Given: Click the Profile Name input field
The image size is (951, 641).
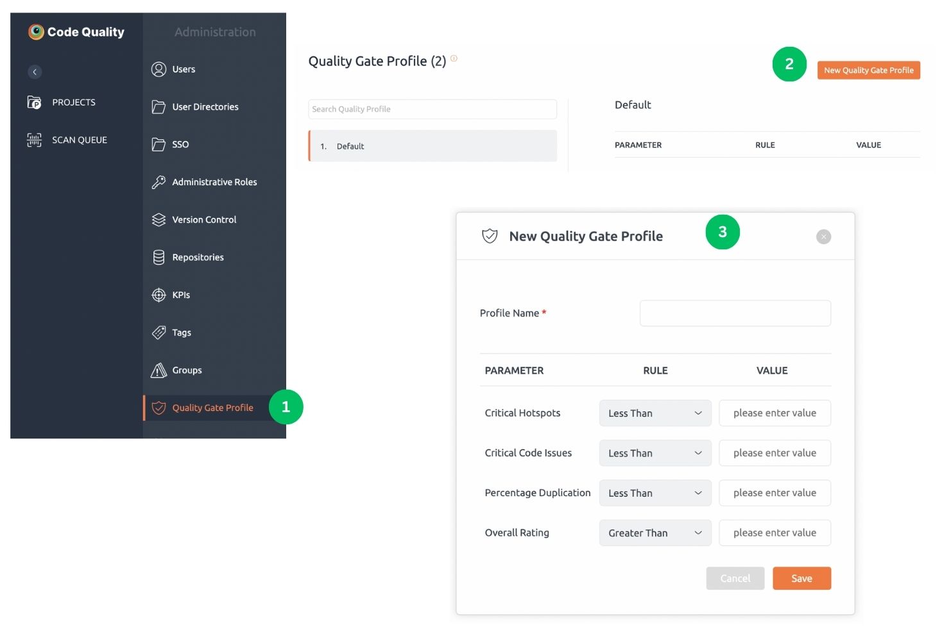Looking at the screenshot, I should 735,313.
